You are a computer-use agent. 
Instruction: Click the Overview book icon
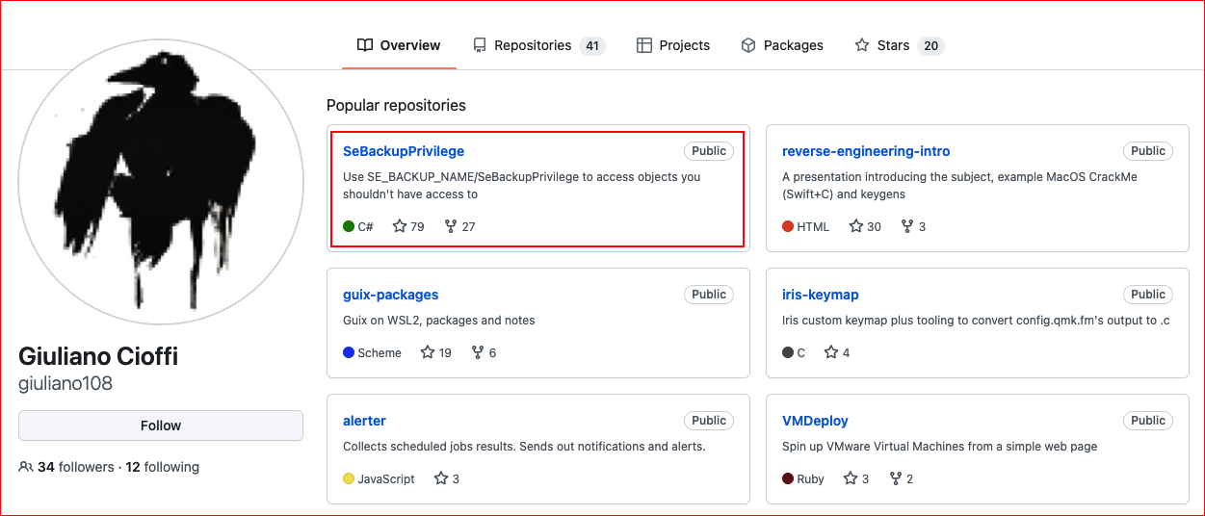(x=364, y=45)
